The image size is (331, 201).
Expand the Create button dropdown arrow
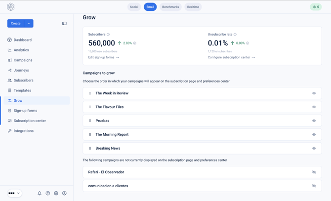coord(29,23)
